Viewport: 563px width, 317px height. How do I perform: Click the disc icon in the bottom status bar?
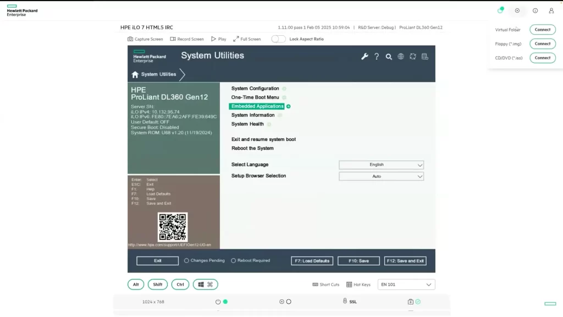pos(281,302)
